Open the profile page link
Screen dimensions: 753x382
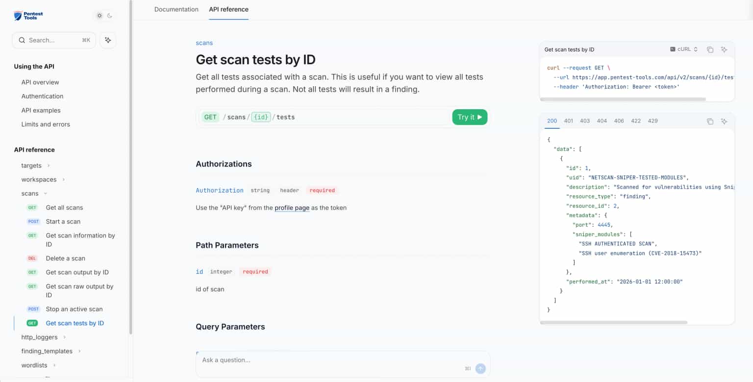[292, 208]
